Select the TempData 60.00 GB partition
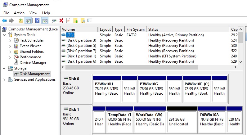This screenshot has width=247, height=135. pos(119,120)
